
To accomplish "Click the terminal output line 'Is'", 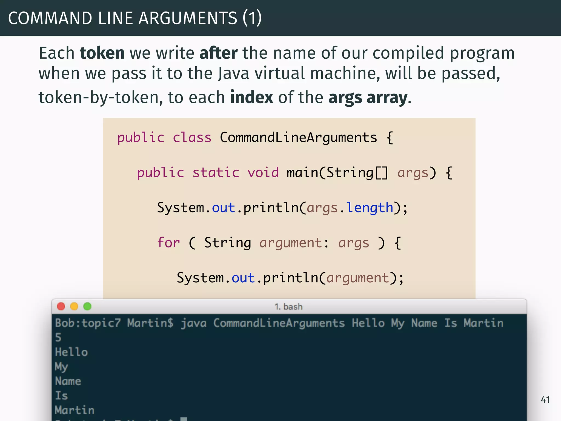I will (x=61, y=396).
